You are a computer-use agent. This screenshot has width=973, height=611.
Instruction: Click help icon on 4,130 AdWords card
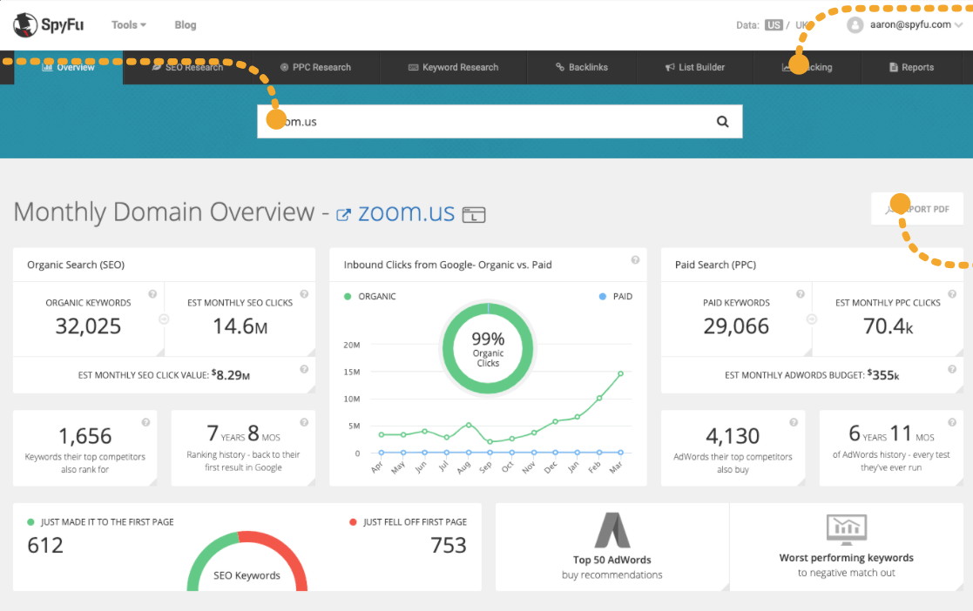[794, 422]
